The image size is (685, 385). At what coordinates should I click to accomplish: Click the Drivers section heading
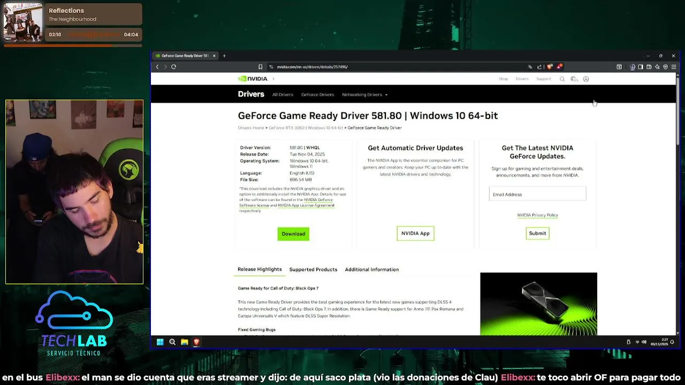[x=251, y=94]
